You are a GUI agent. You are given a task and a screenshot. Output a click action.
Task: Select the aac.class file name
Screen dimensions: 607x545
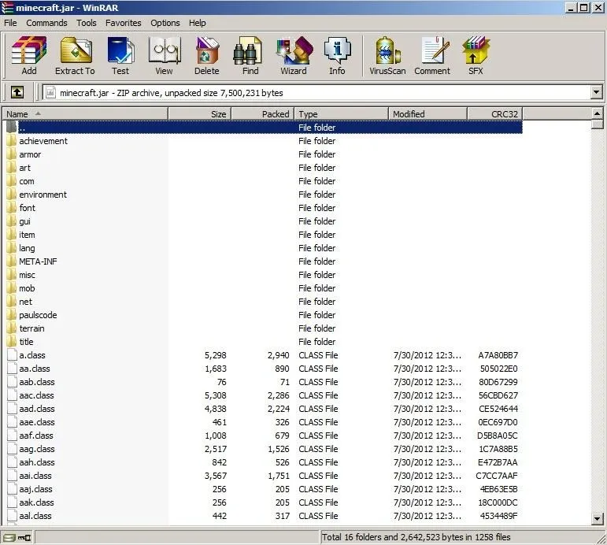pyautogui.click(x=36, y=395)
